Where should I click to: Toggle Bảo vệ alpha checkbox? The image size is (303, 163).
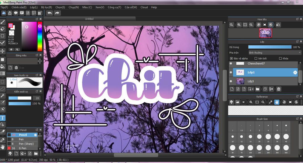[x=231, y=58]
